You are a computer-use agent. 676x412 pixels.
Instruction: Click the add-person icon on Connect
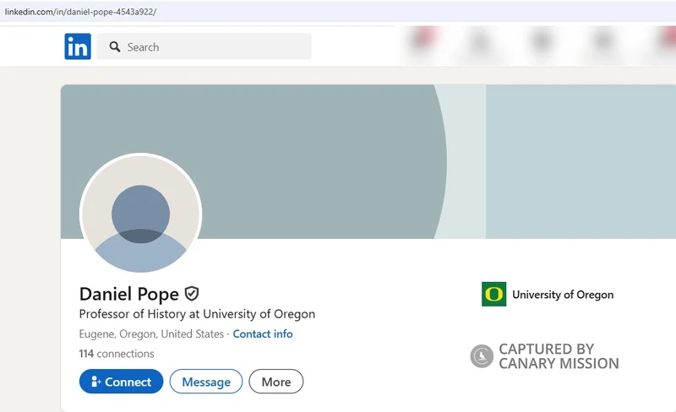(95, 382)
